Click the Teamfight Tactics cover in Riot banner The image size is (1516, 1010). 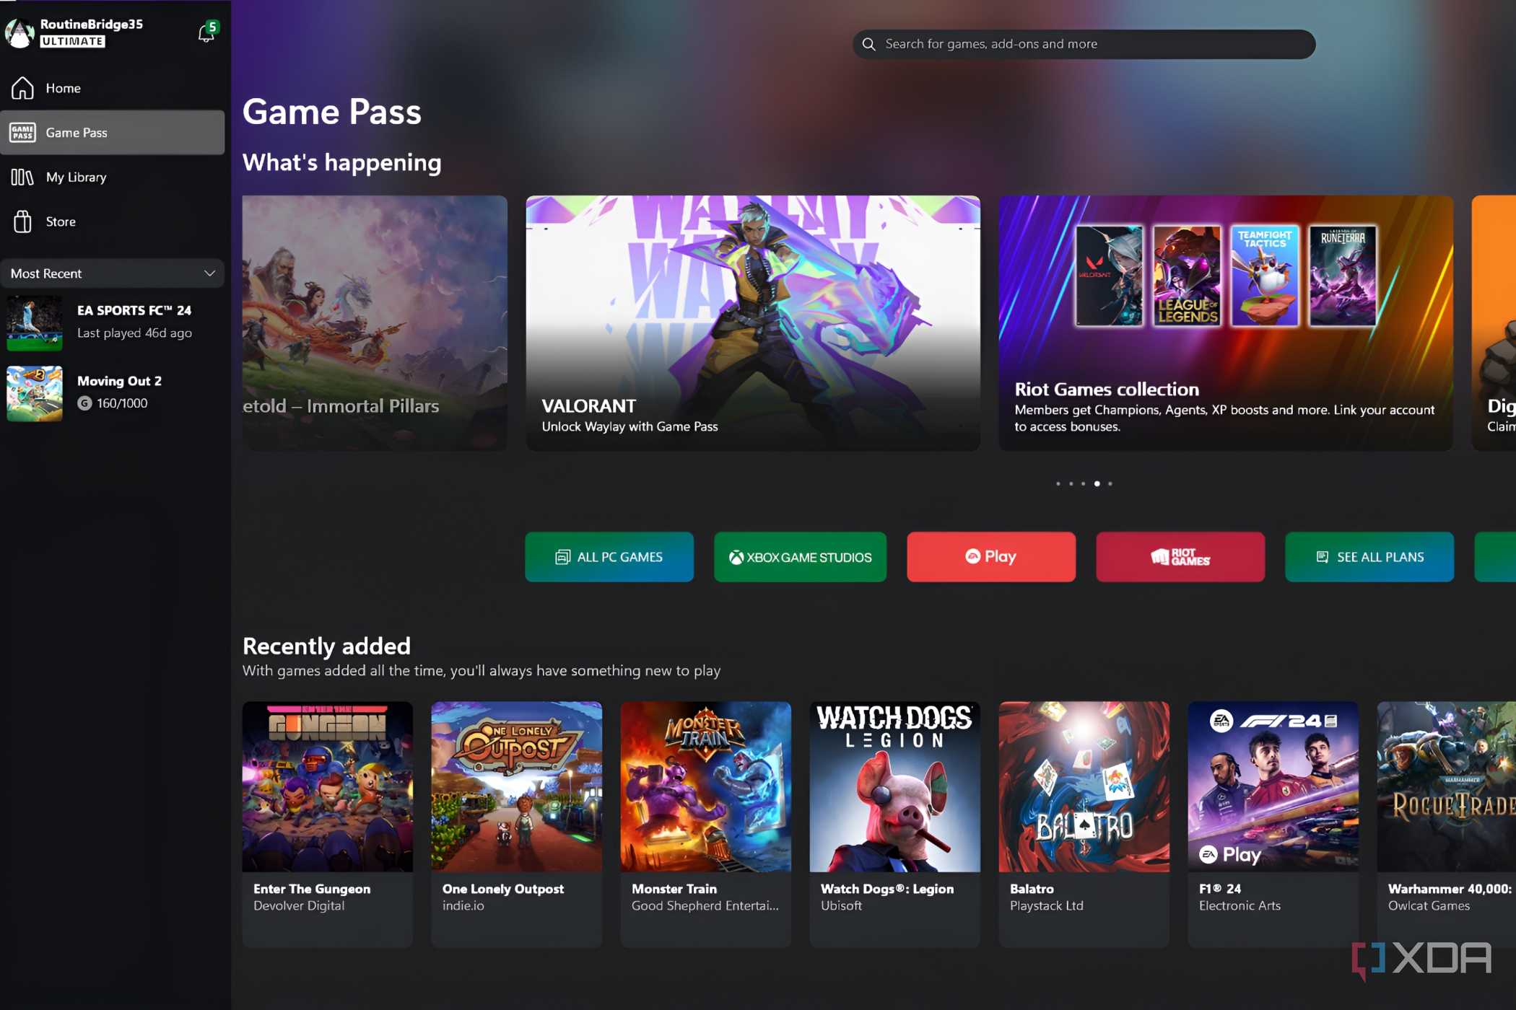(1265, 276)
